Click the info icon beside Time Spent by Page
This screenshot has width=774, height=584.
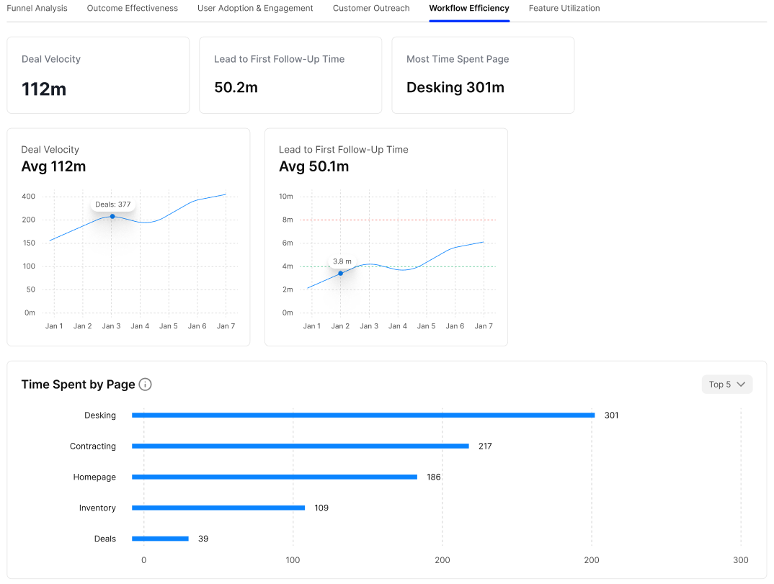[145, 385]
